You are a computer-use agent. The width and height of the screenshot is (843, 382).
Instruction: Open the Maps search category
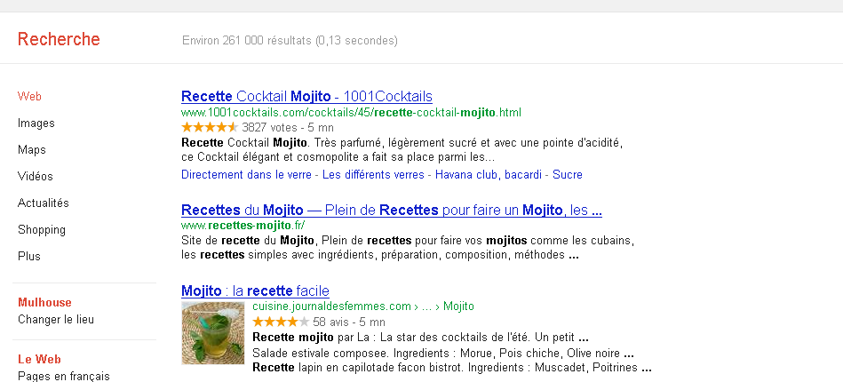click(32, 150)
